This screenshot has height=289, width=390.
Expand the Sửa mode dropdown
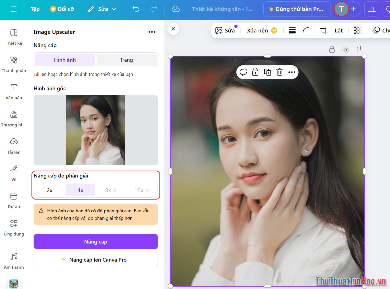102,9
